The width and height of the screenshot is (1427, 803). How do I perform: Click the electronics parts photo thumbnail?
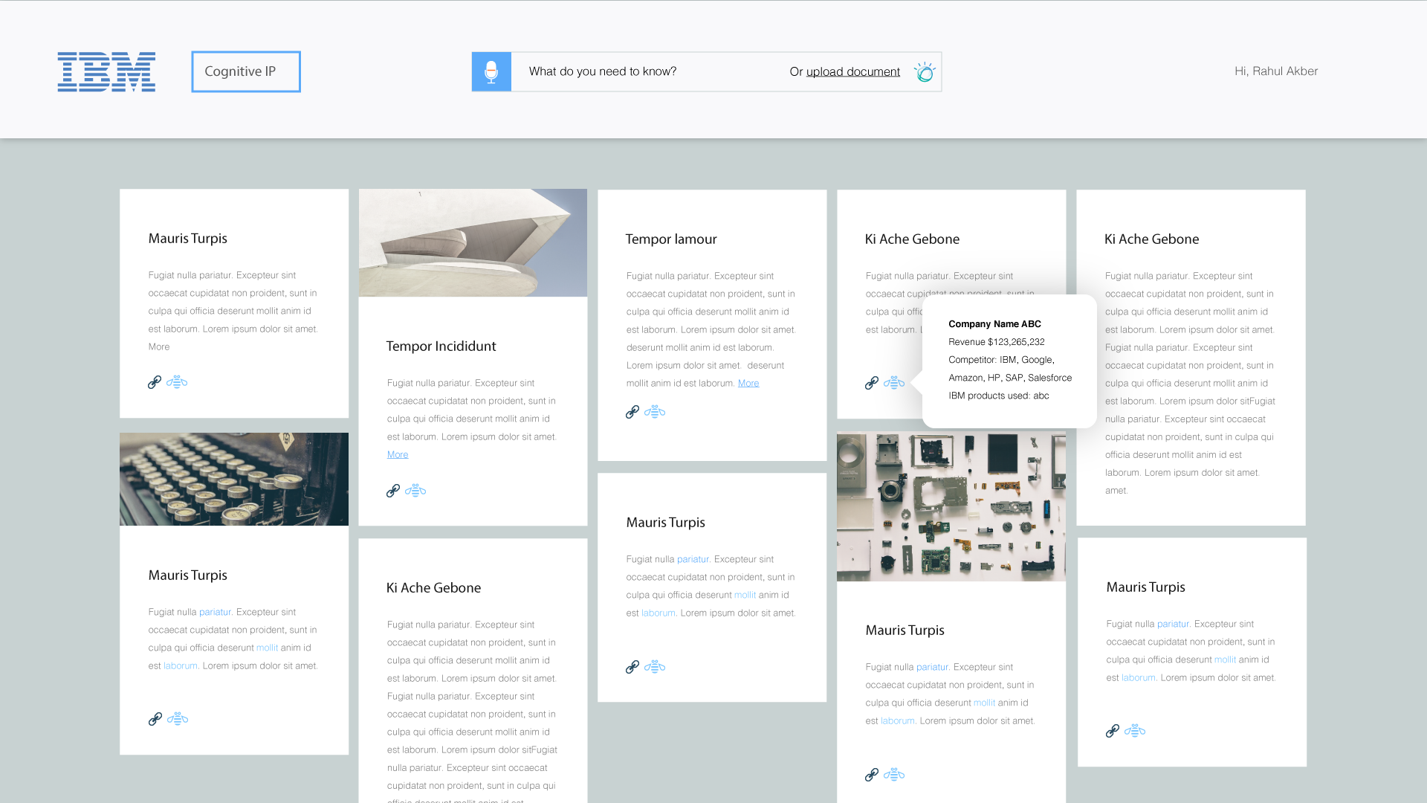951,506
